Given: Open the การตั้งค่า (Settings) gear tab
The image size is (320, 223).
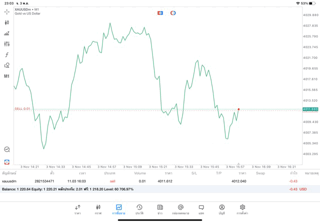Looking at the screenshot, I should 242,209.
